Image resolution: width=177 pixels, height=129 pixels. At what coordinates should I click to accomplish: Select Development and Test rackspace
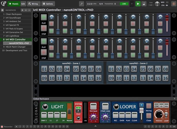click(16, 50)
